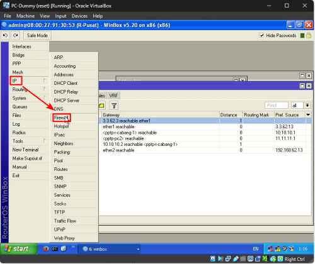Click the VirtualBox window title icon
This screenshot has width=315, height=264.
tap(6, 6)
